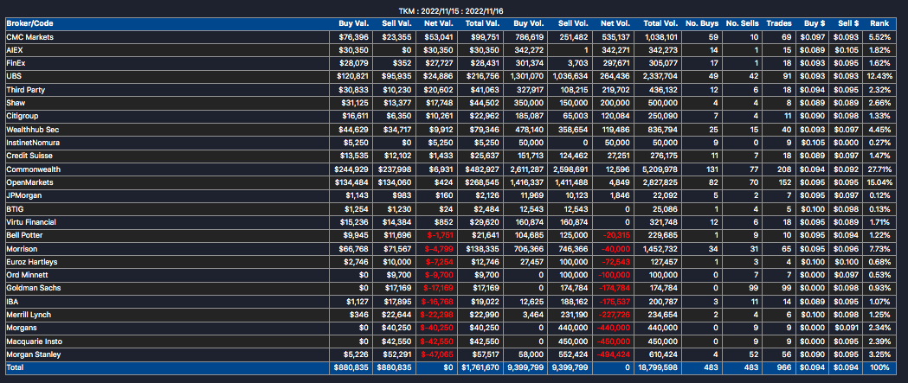This screenshot has height=383, width=908.
Task: Select the Morgan Stanley broker name
Action: (34, 354)
